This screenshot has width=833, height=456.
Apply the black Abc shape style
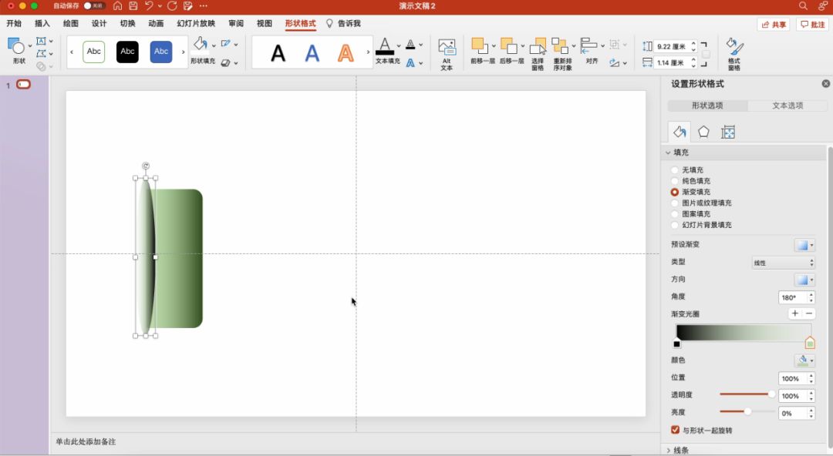(127, 52)
